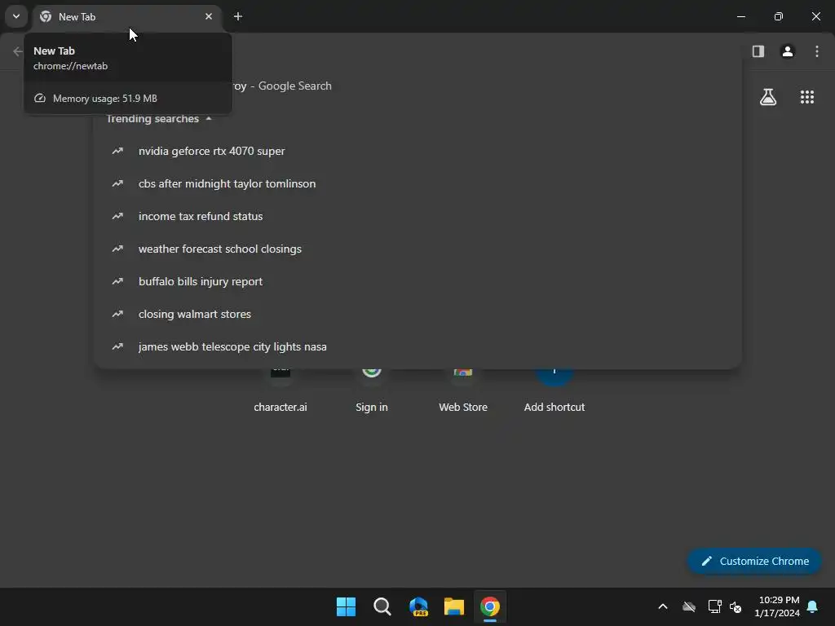The height and width of the screenshot is (626, 835).
Task: Open the Sign in shortcut
Action: (x=372, y=391)
